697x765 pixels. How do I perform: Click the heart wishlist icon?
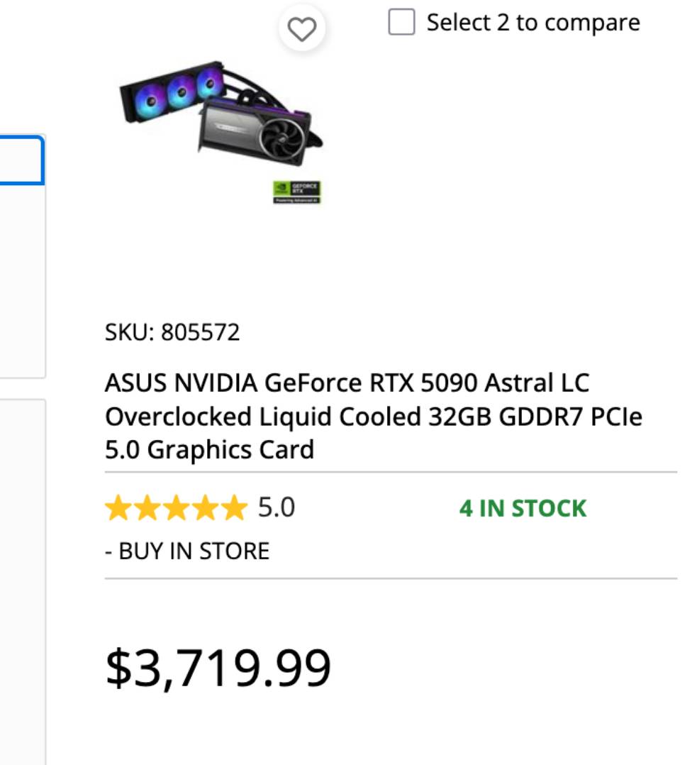point(301,30)
